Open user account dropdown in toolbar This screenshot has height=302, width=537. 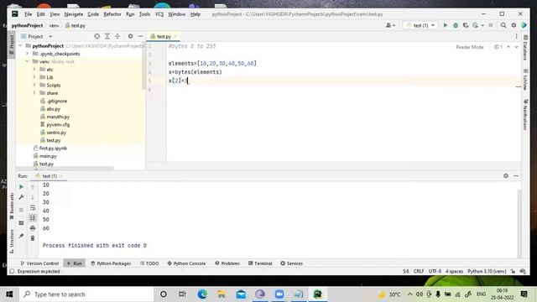point(390,25)
